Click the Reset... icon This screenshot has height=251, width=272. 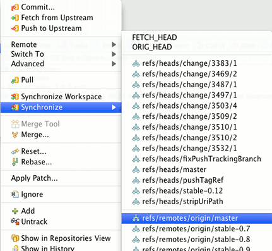[x=15, y=151]
